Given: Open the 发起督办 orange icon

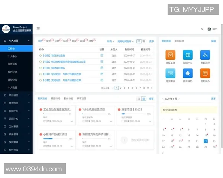Looking at the screenshot, I should pos(205,73).
